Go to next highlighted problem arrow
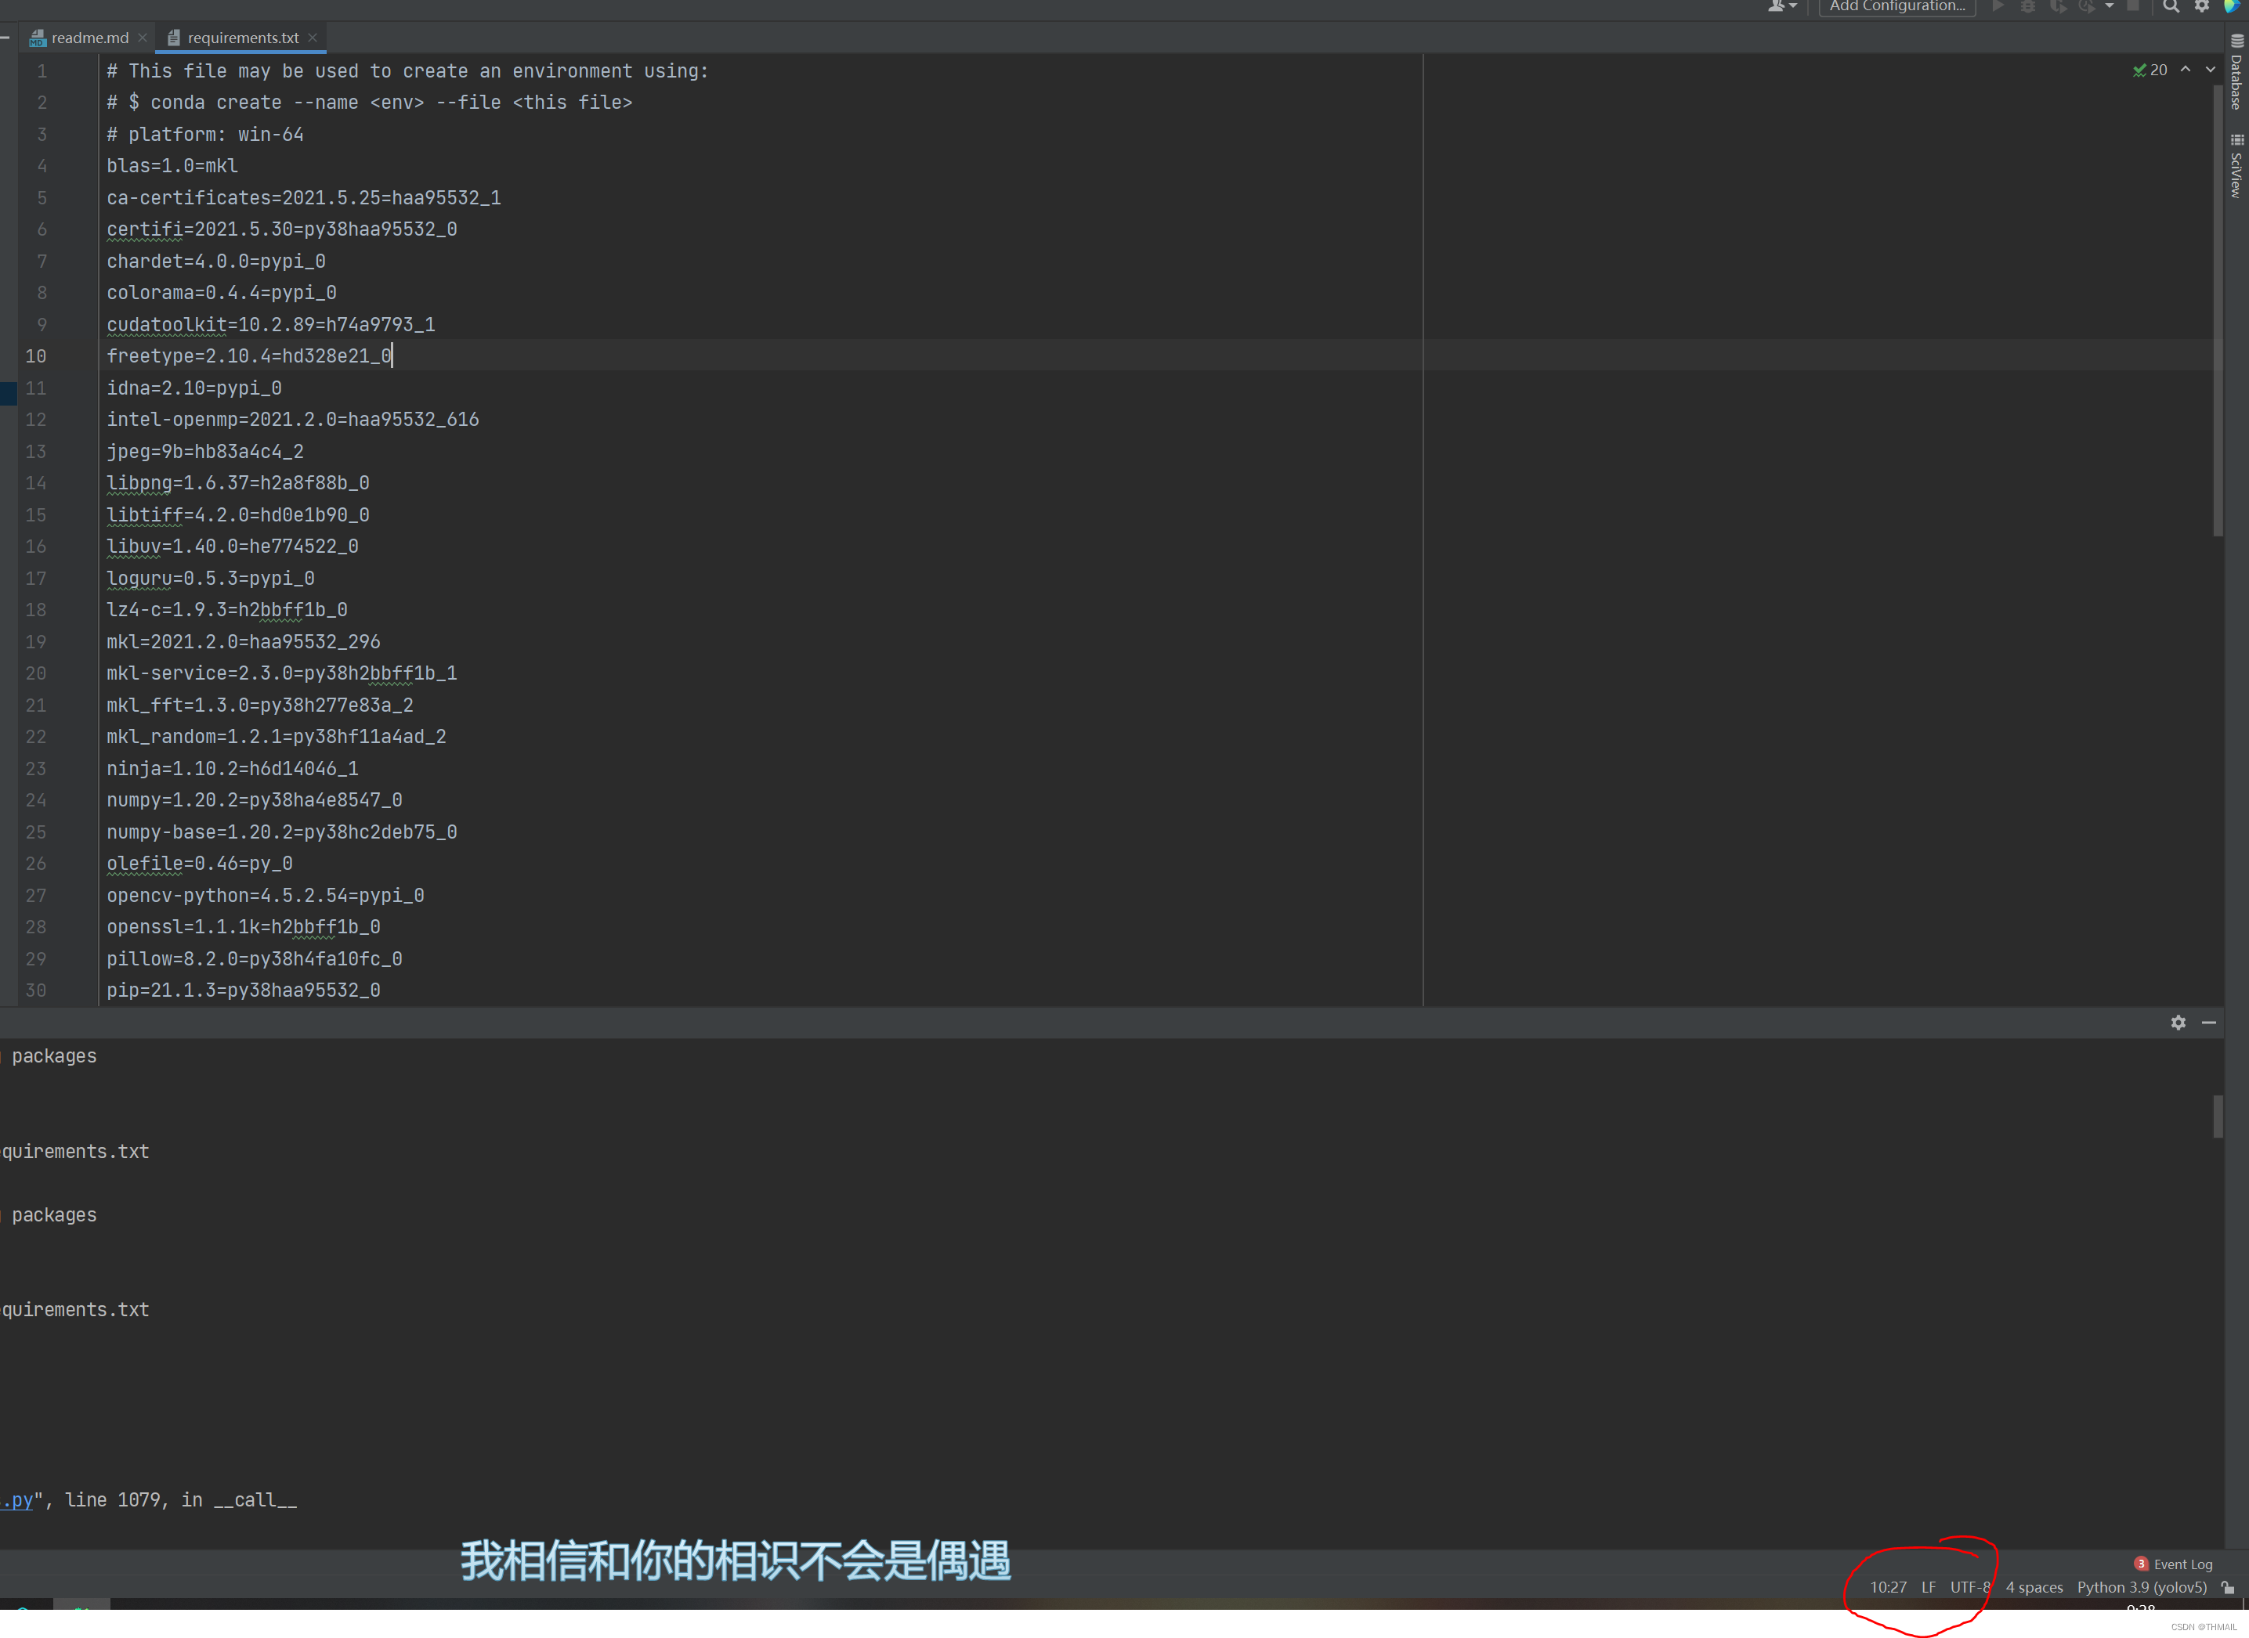 pos(2211,70)
